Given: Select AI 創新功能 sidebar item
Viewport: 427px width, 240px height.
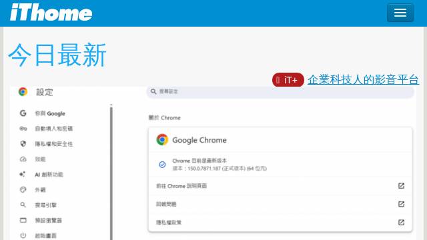Looking at the screenshot, I should coord(49,175).
